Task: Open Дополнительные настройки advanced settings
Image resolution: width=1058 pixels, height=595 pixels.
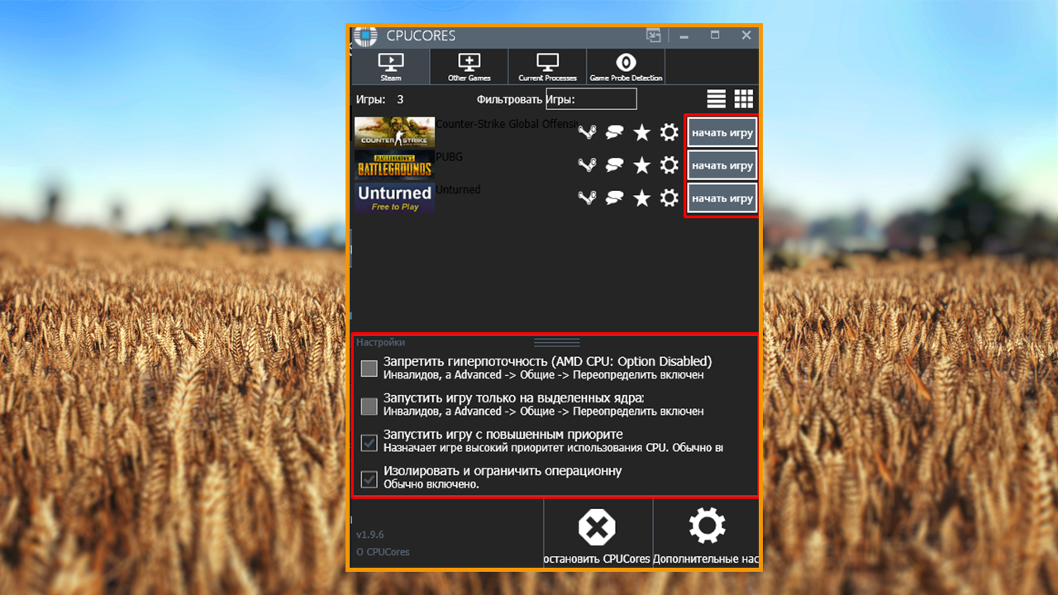Action: 707,535
